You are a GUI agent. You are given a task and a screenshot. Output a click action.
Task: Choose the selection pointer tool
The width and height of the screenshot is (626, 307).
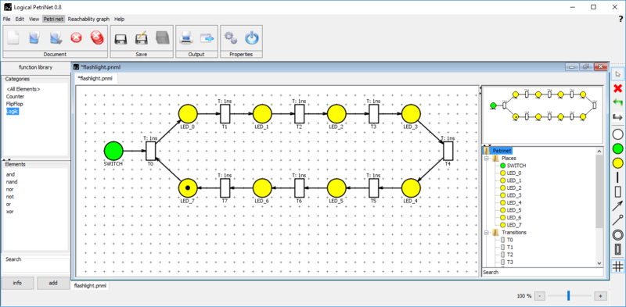[x=617, y=74]
